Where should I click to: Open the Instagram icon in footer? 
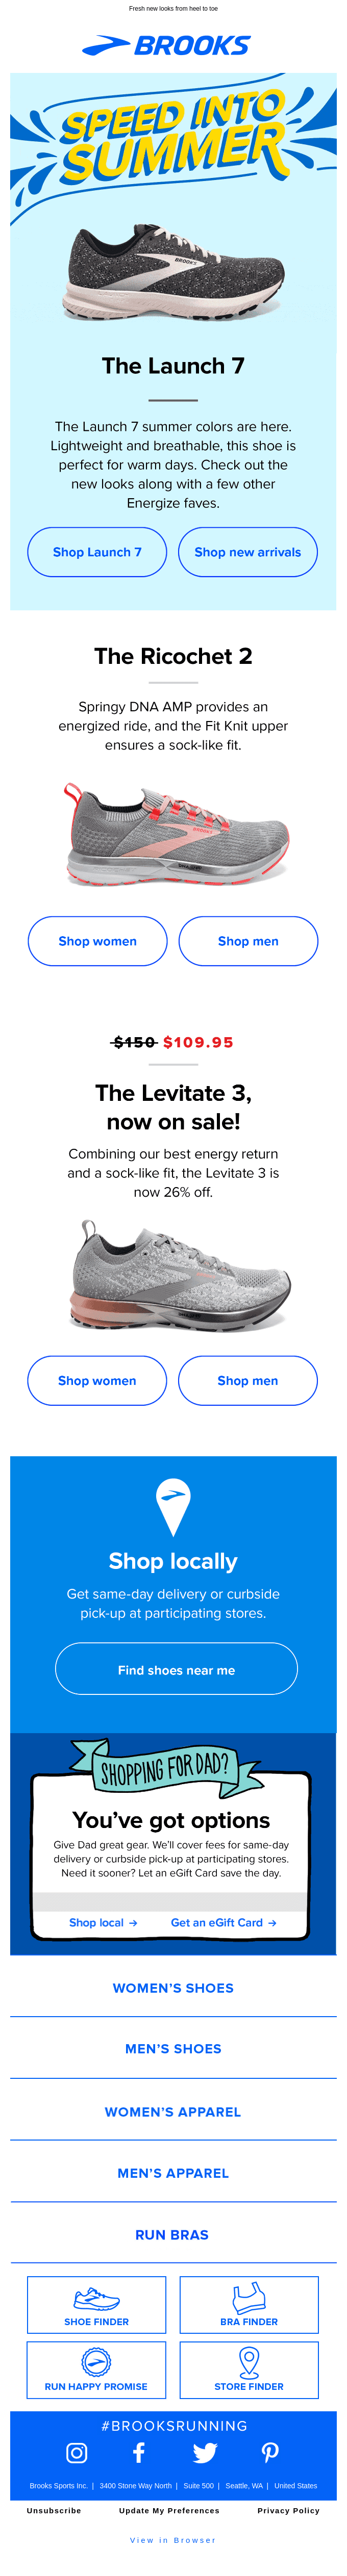pos(77,2452)
